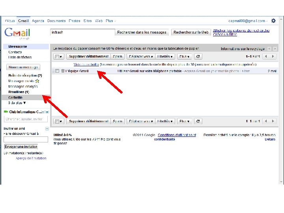Click the search field containing in:trash
The height and width of the screenshot is (213, 284).
click(x=82, y=32)
